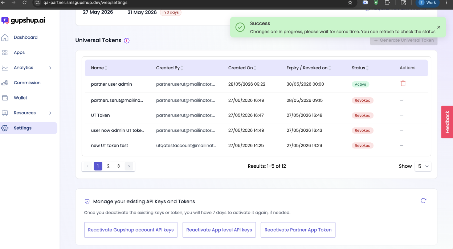This screenshot has height=249, width=453.
Task: Click the browser address bar URL
Action: pyautogui.click(x=85, y=3)
